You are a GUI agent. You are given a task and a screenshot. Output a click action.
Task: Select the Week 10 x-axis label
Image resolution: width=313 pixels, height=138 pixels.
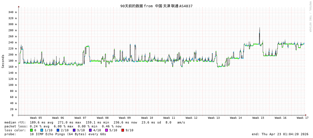pos(147,118)
